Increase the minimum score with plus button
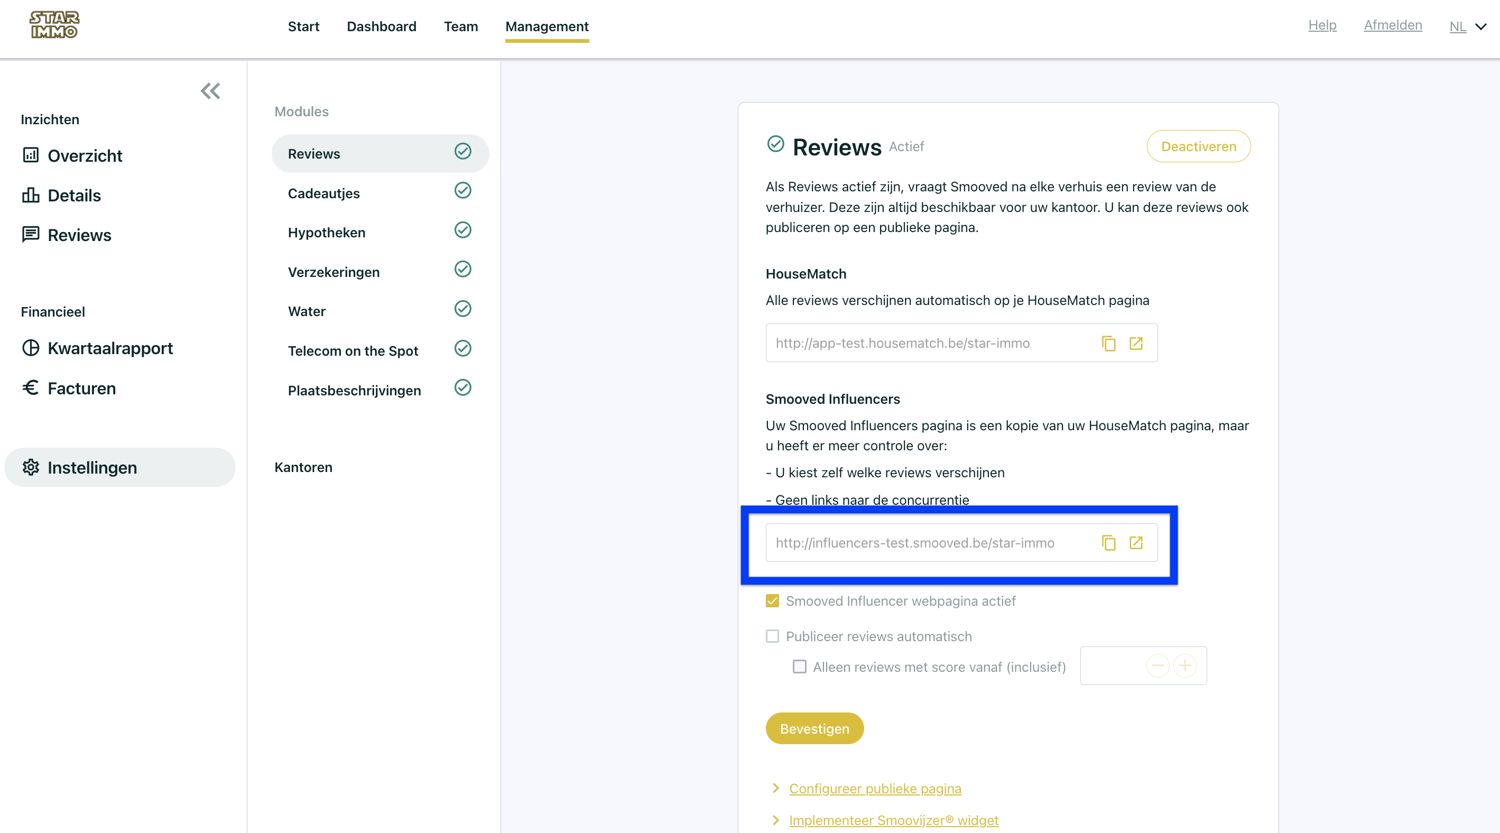This screenshot has height=833, width=1500. click(1185, 665)
